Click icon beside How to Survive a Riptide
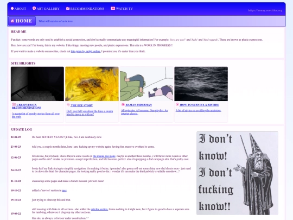 [177, 104]
